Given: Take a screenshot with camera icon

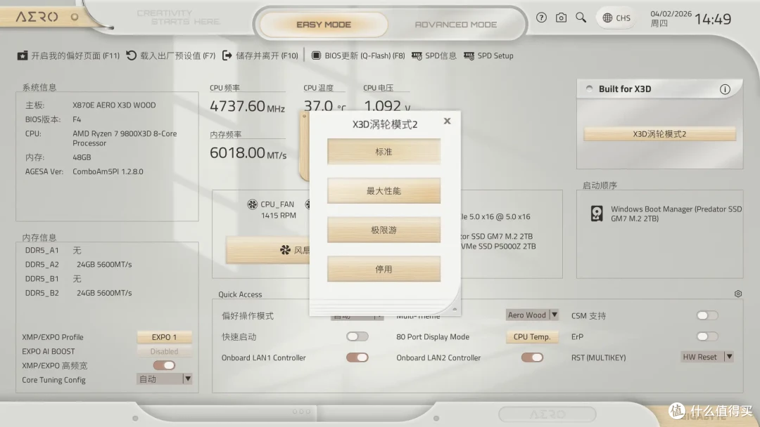Looking at the screenshot, I should pyautogui.click(x=561, y=18).
